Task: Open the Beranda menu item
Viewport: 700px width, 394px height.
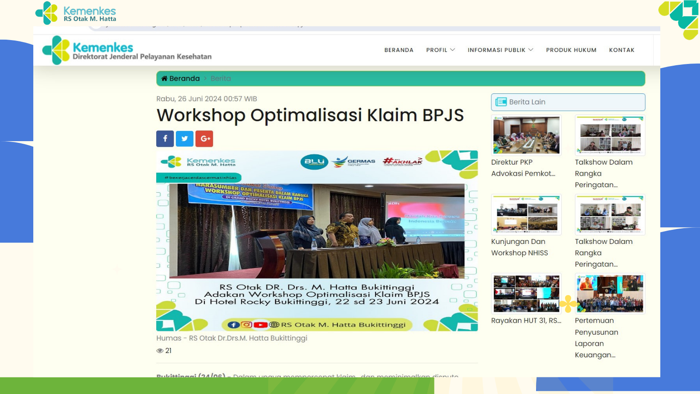Action: pyautogui.click(x=399, y=50)
